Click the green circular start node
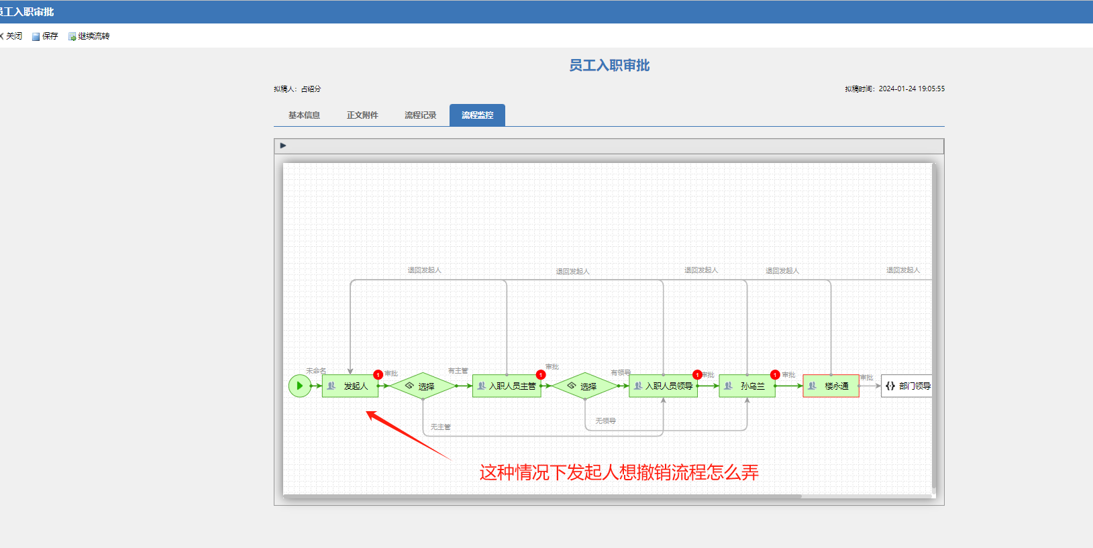1093x548 pixels. [299, 386]
